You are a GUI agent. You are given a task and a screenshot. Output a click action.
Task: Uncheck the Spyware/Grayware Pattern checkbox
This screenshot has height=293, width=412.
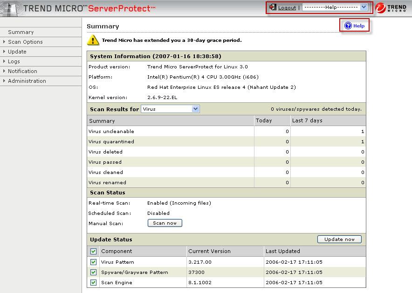click(94, 273)
